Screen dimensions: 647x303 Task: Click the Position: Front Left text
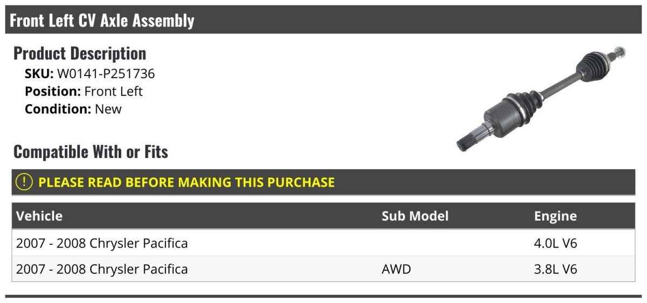[x=84, y=91]
